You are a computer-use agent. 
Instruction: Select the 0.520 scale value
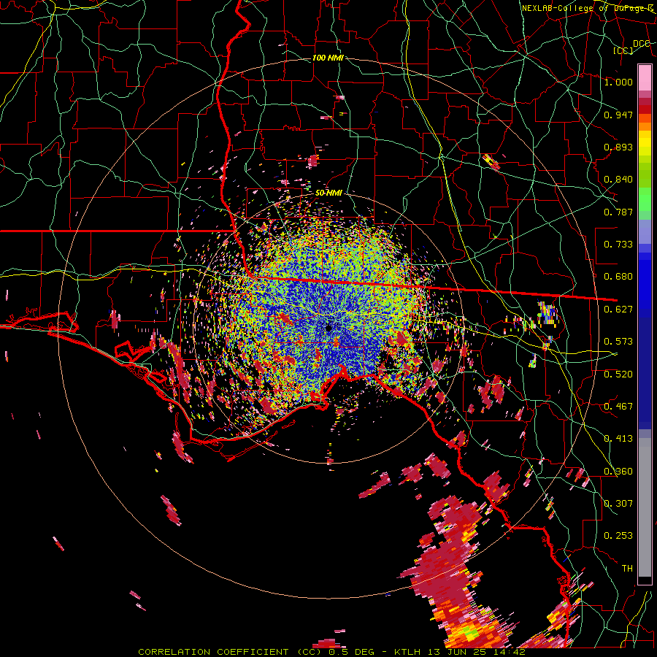(618, 374)
